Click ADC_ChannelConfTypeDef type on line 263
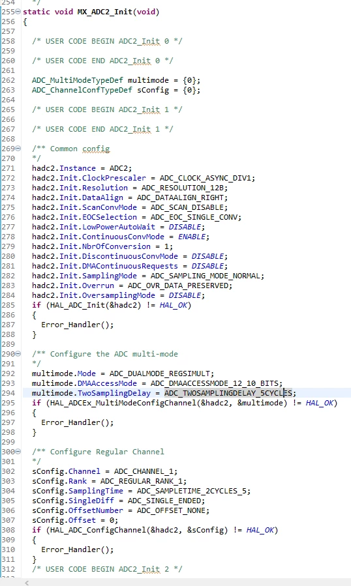 click(82, 90)
